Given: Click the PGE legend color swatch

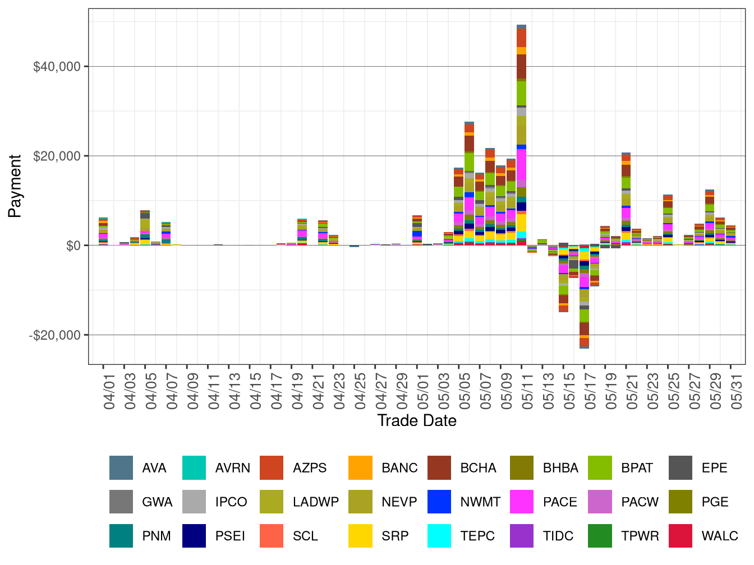Looking at the screenshot, I should (x=681, y=502).
